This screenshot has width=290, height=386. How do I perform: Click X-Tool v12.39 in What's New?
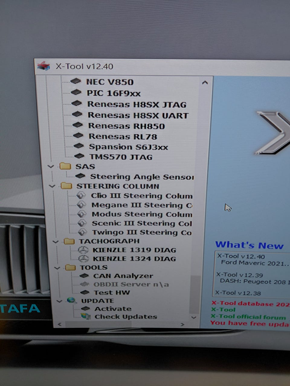pyautogui.click(x=240, y=275)
